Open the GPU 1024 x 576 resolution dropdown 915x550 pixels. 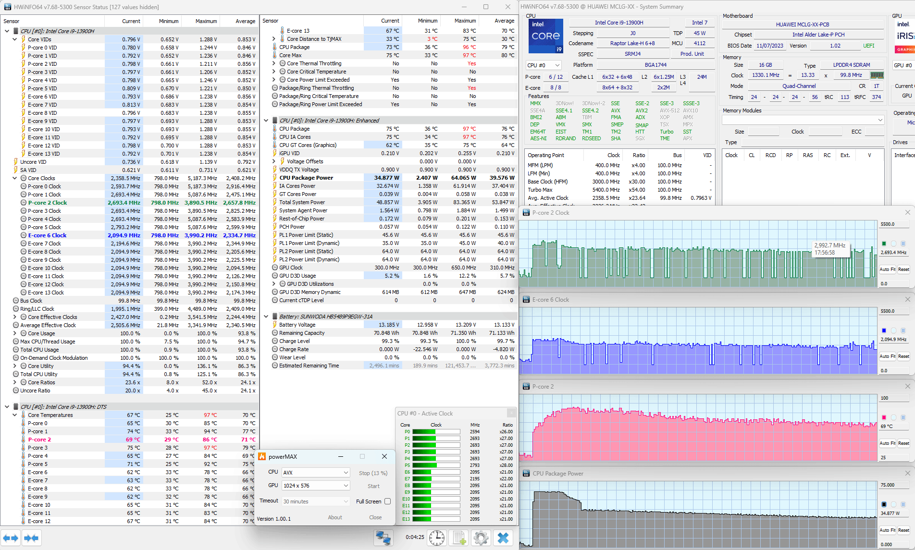[x=316, y=486]
